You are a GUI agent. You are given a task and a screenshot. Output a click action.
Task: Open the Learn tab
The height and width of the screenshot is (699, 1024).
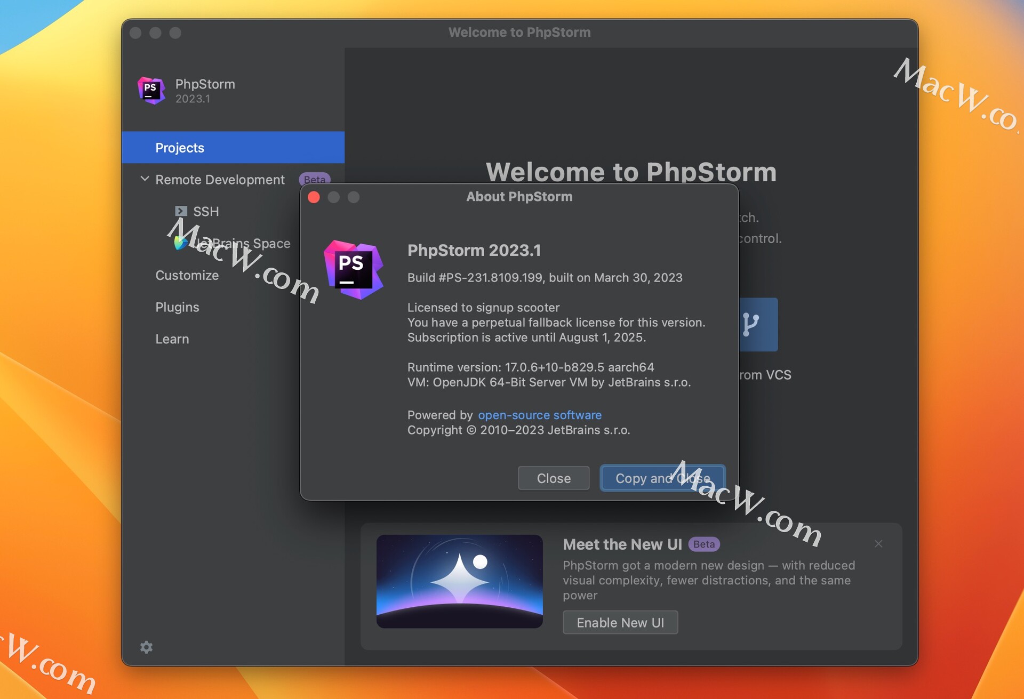coord(172,339)
